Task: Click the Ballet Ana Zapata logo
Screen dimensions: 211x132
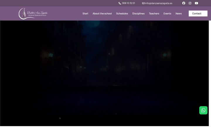Action: [33, 13]
